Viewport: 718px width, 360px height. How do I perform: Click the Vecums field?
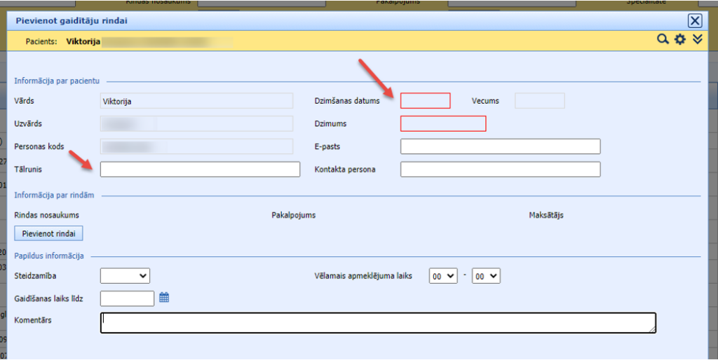(x=539, y=101)
